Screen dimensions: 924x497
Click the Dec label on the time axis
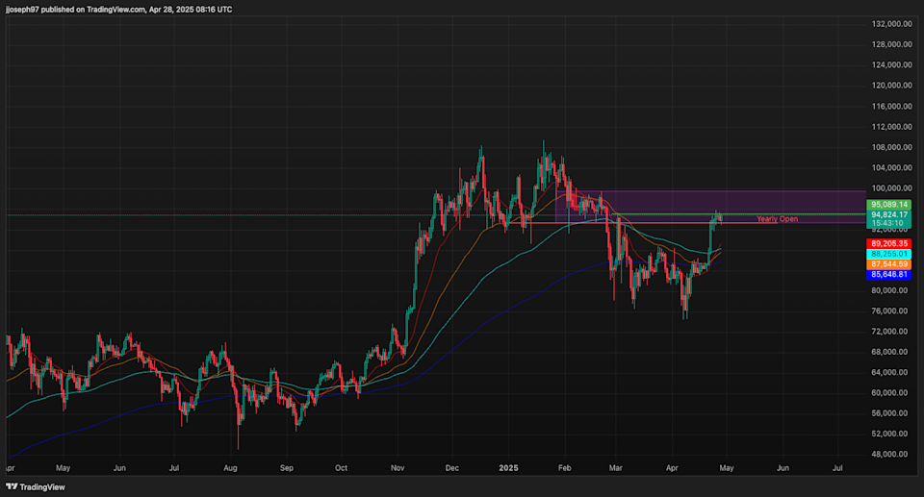click(x=452, y=468)
